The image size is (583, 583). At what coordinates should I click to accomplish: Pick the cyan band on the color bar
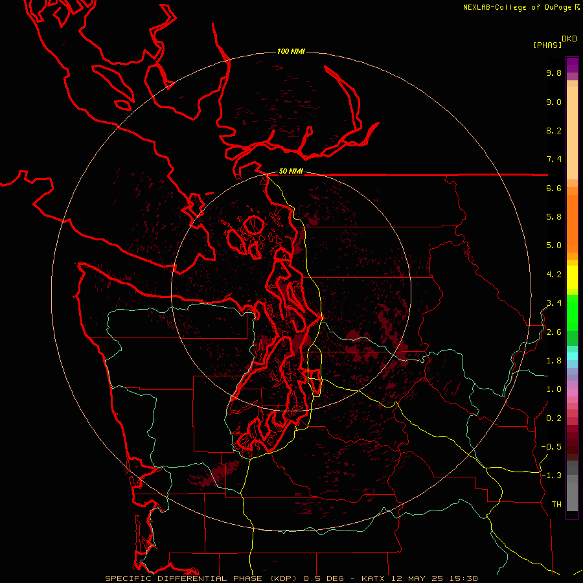pos(572,356)
